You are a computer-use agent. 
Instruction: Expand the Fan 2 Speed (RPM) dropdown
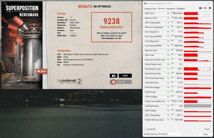coord(168,46)
